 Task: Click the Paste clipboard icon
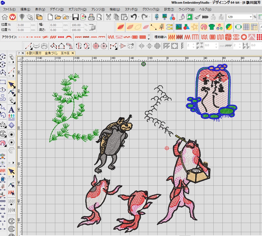pos(124,17)
